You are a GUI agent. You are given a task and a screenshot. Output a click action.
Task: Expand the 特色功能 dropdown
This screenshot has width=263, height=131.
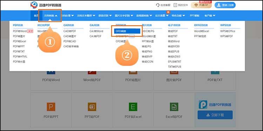[178, 15]
